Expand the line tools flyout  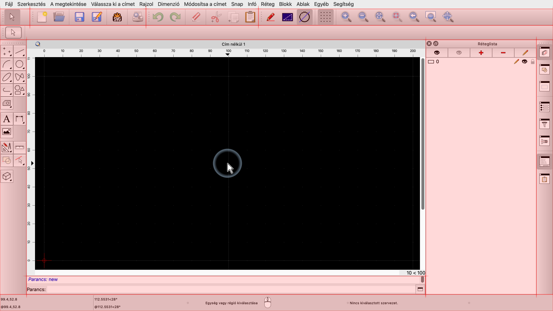(20, 52)
